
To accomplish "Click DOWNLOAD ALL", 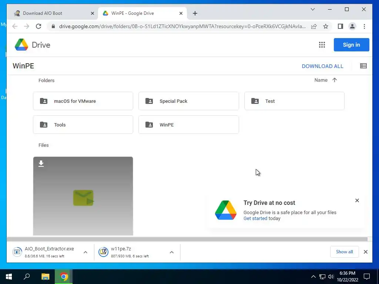I will pos(322,66).
